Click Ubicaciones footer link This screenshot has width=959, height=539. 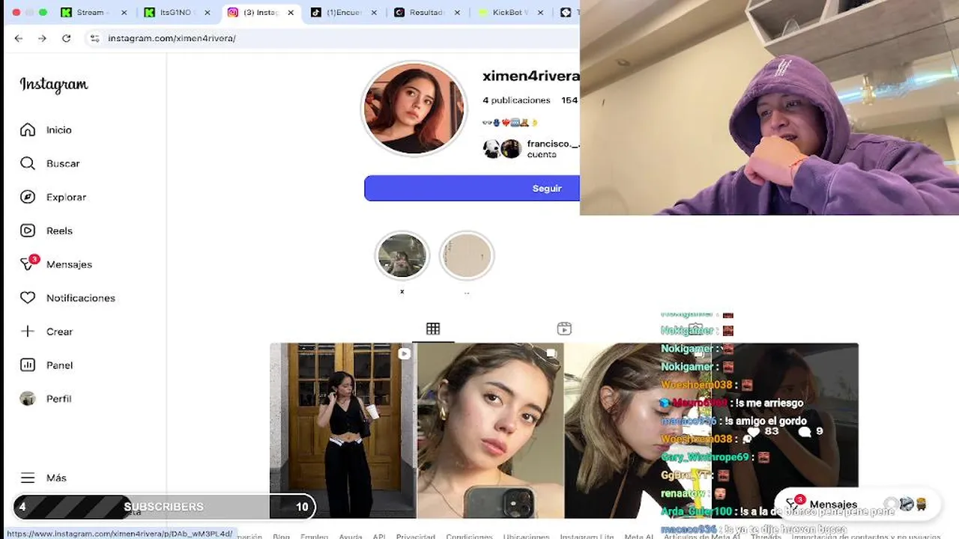pos(526,536)
